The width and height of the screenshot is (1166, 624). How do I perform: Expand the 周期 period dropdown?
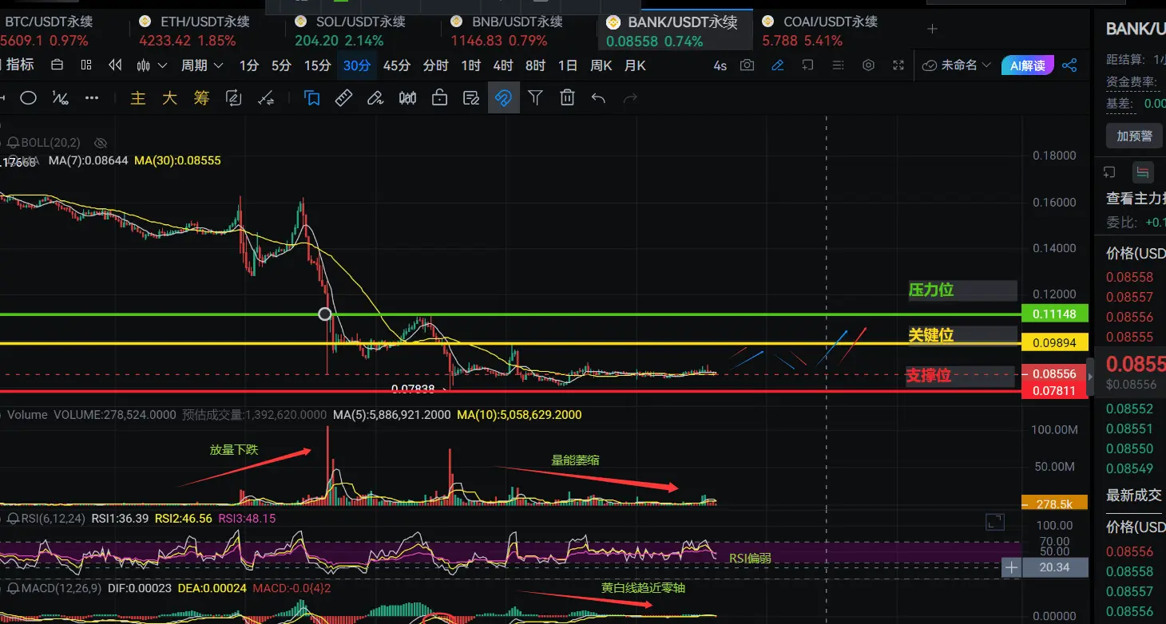tap(201, 65)
